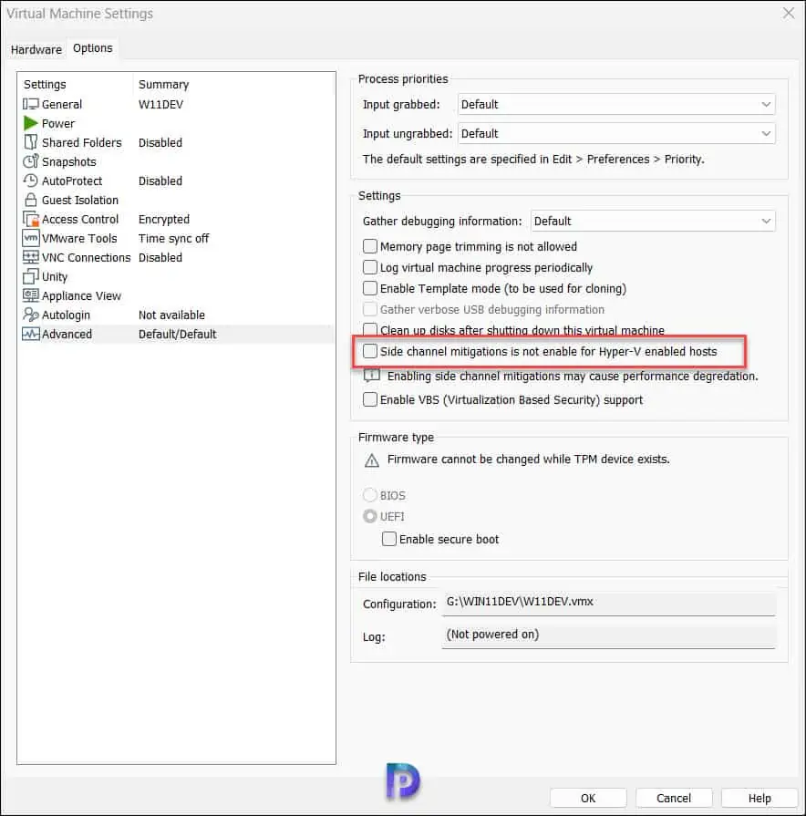Select the UEFI radio button
The image size is (806, 816).
tap(370, 516)
